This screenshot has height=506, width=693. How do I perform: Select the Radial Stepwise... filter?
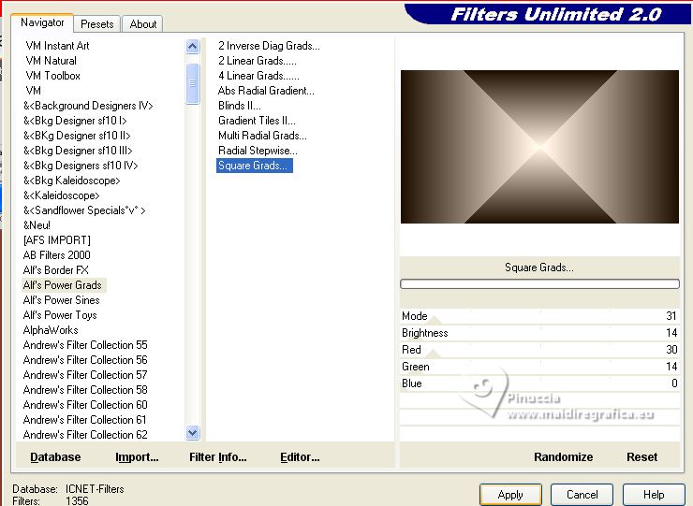[x=258, y=151]
